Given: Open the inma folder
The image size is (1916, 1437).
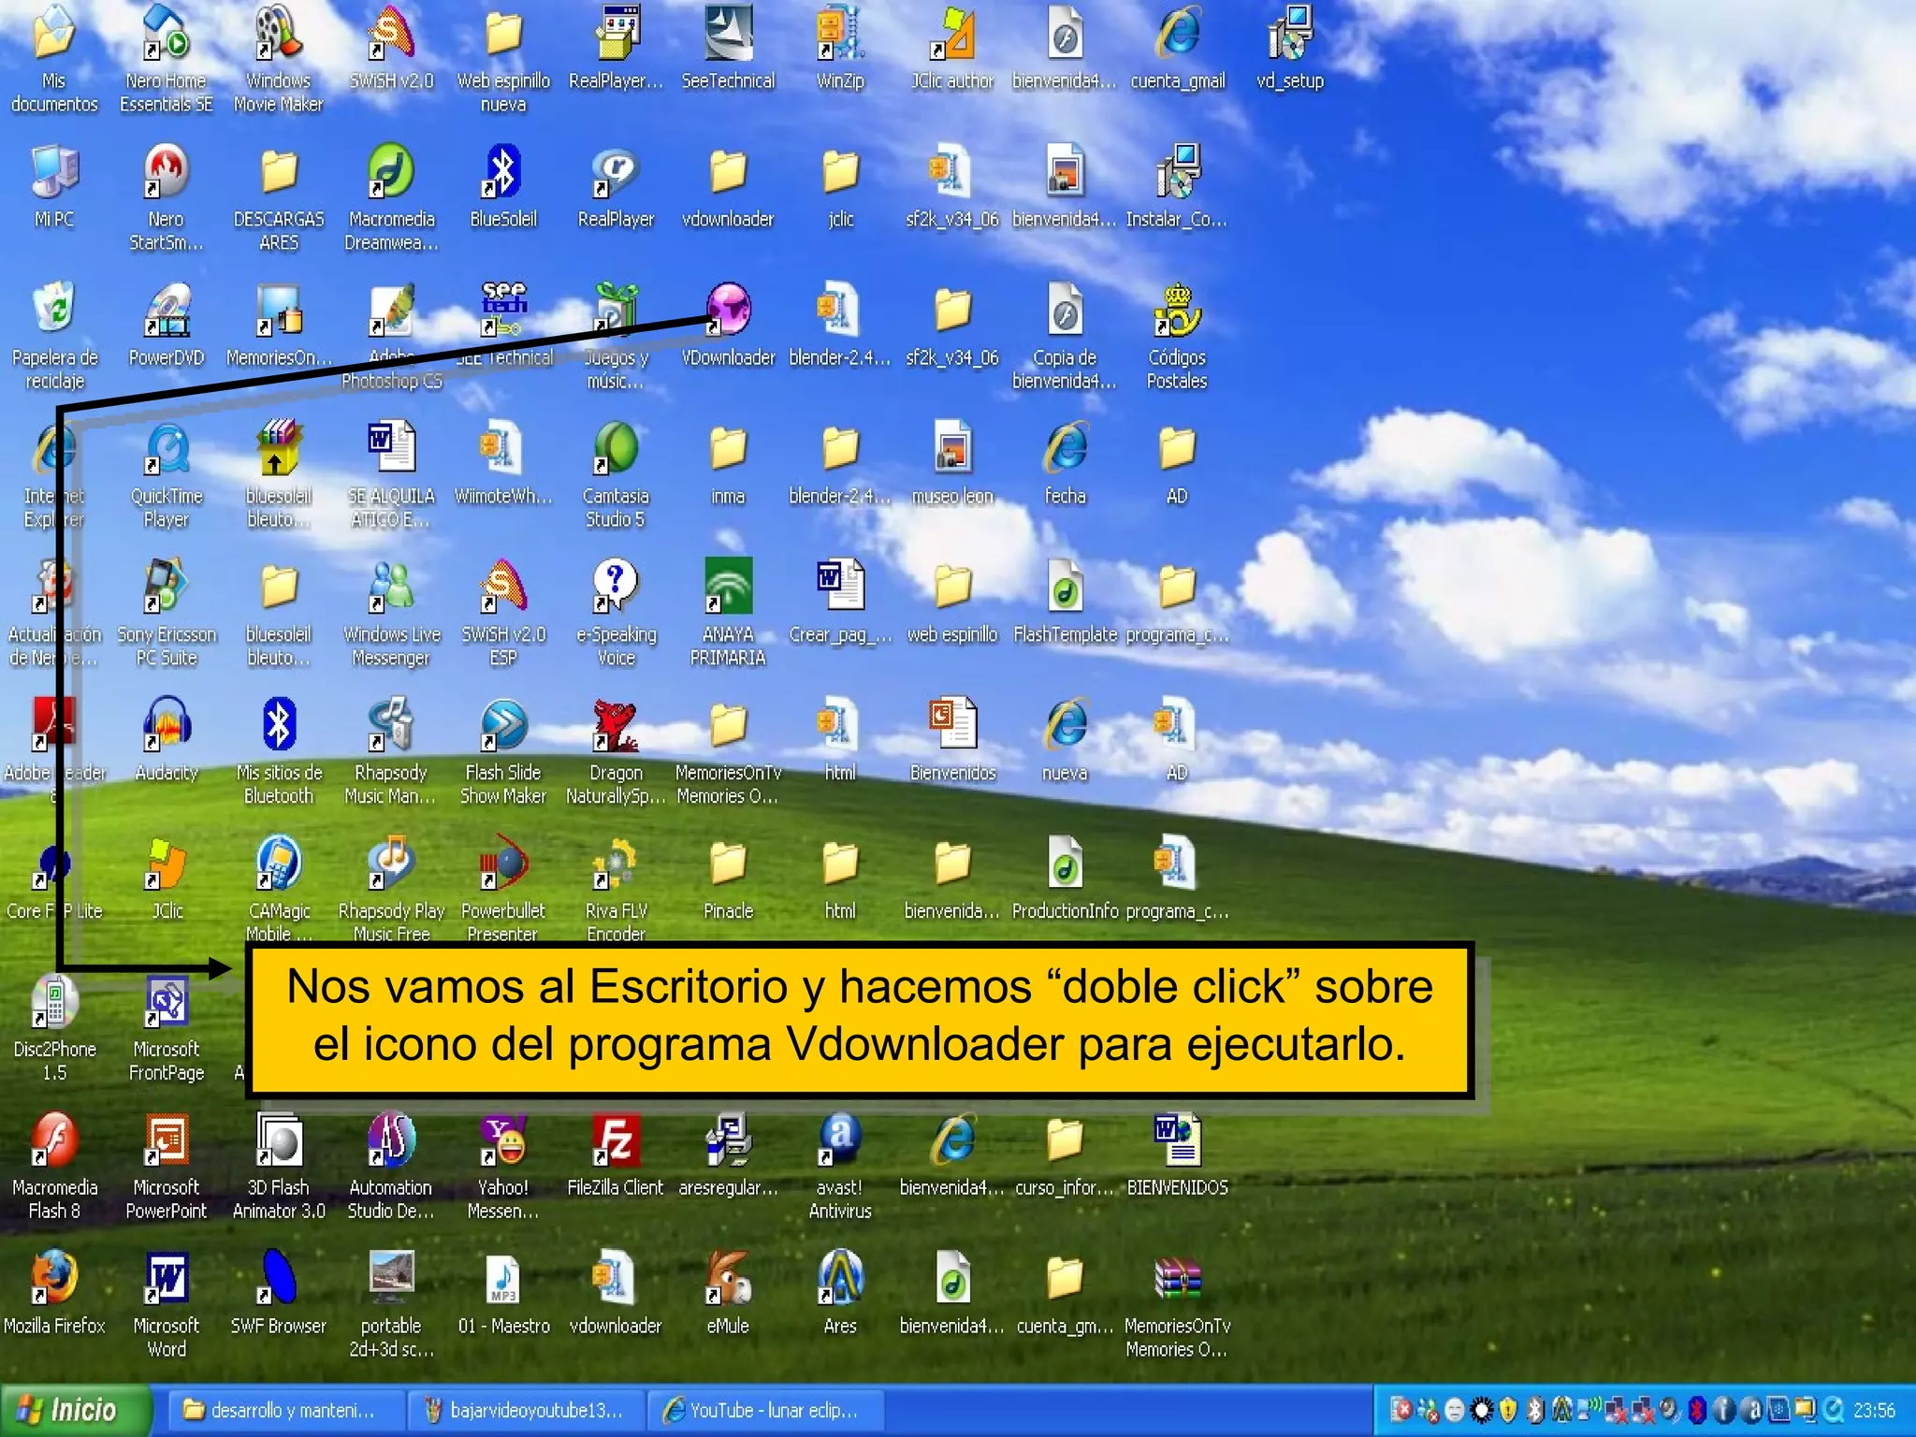Looking at the screenshot, I should 728,447.
